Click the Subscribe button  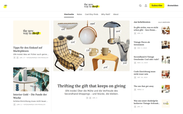coord(157,5)
